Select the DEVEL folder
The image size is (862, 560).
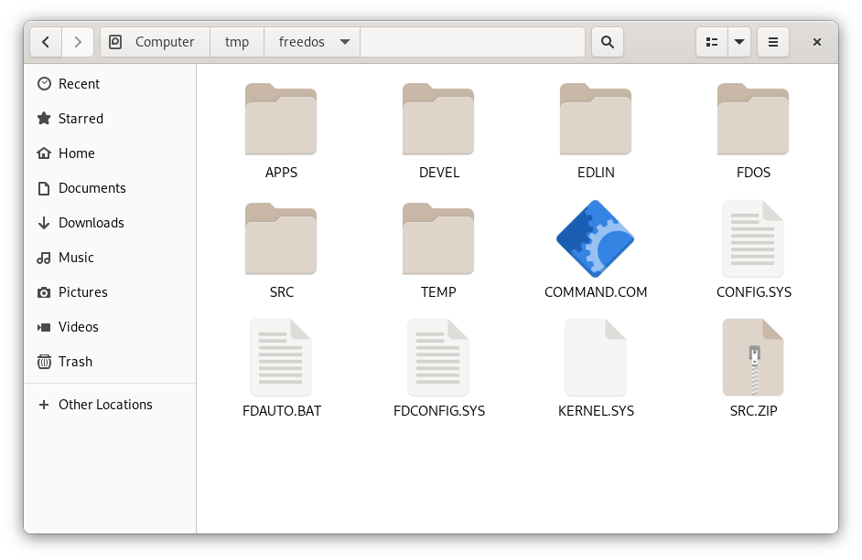tap(438, 120)
